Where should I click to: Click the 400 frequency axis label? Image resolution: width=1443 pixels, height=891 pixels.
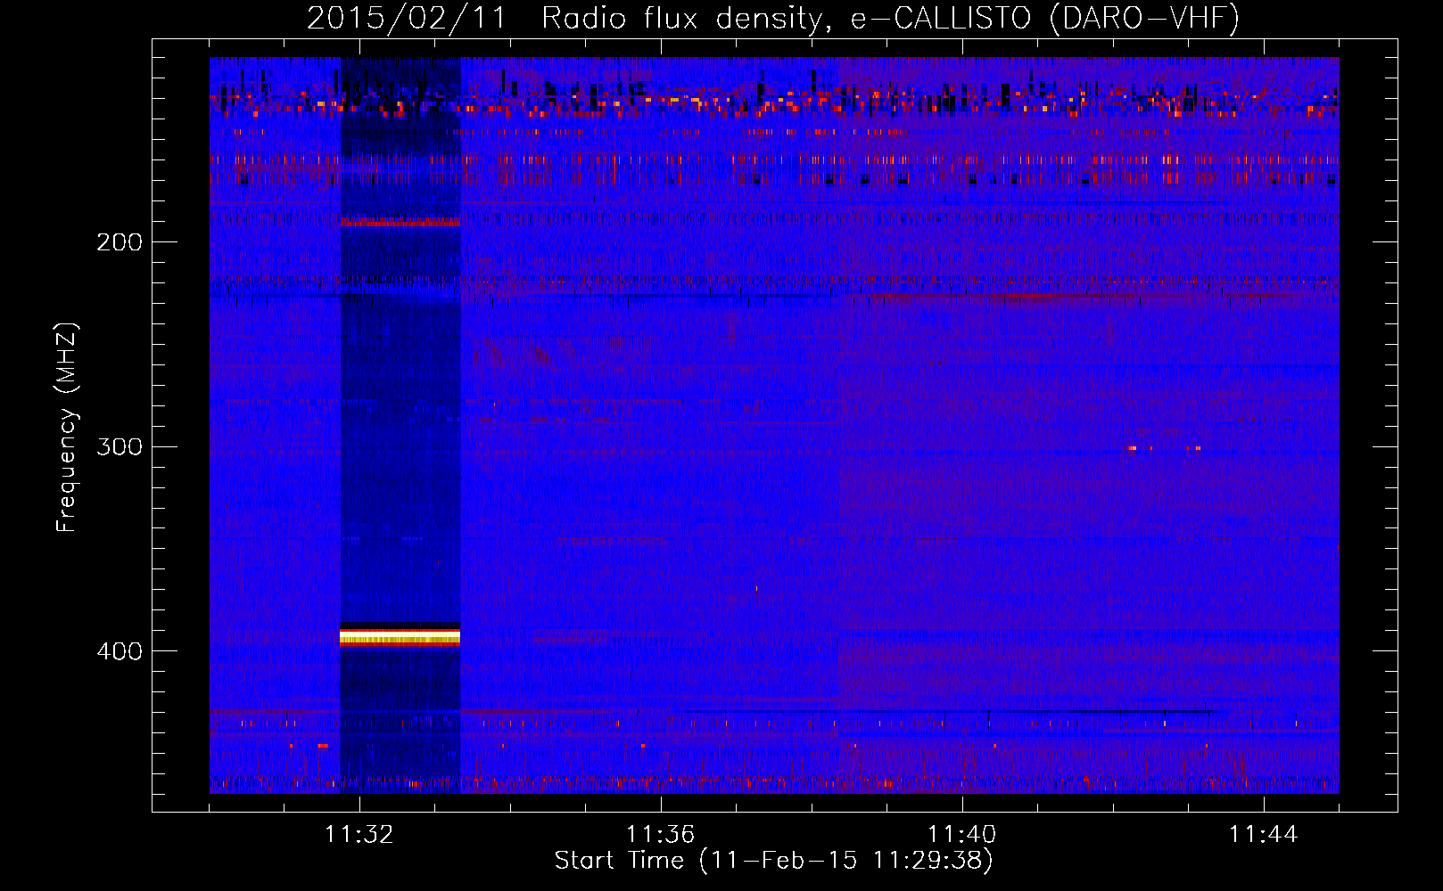click(120, 651)
